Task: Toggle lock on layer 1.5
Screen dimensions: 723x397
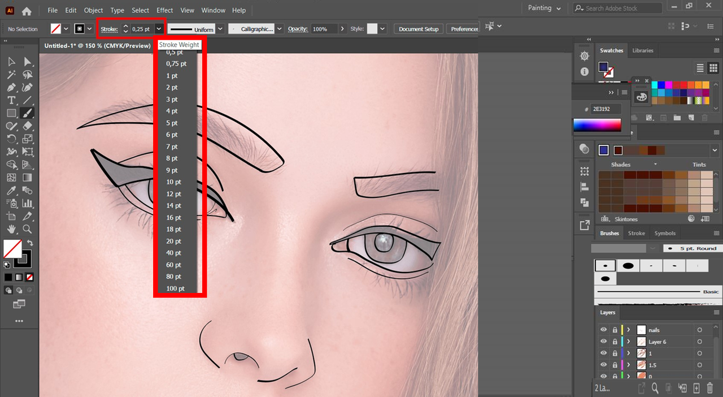Action: point(615,365)
